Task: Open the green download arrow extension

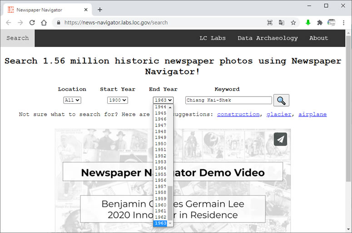Action: [x=308, y=22]
